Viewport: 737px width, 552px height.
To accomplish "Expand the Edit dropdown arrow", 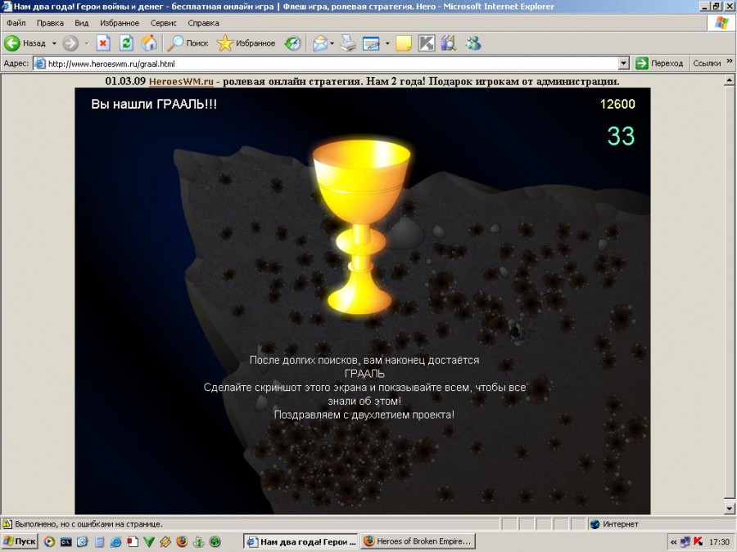I will (387, 43).
